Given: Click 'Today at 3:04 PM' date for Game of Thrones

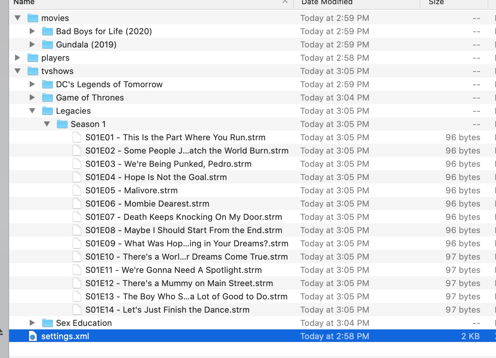Looking at the screenshot, I should (x=335, y=97).
